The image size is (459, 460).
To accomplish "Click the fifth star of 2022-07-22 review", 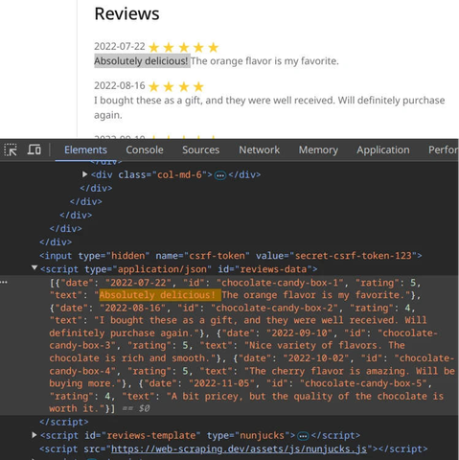I will pyautogui.click(x=213, y=48).
